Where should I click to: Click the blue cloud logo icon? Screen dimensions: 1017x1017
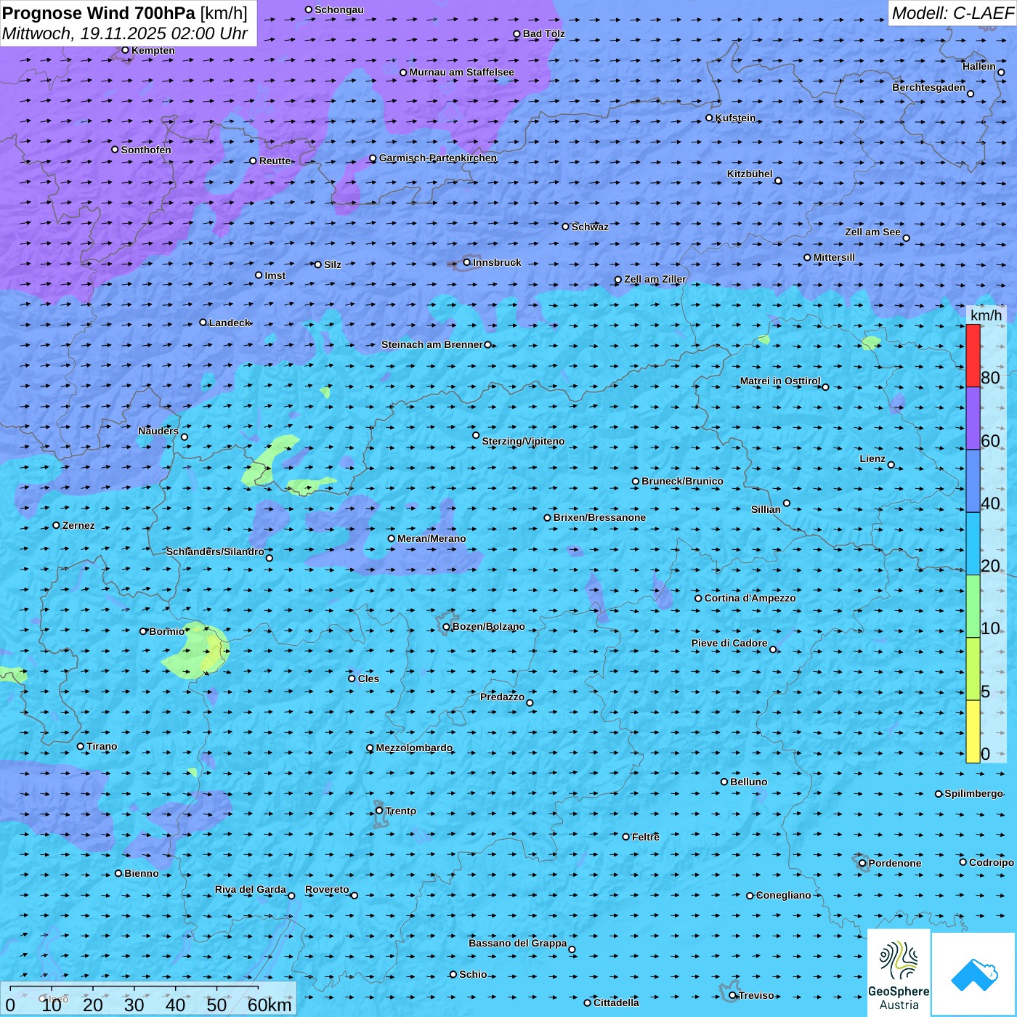point(974,975)
